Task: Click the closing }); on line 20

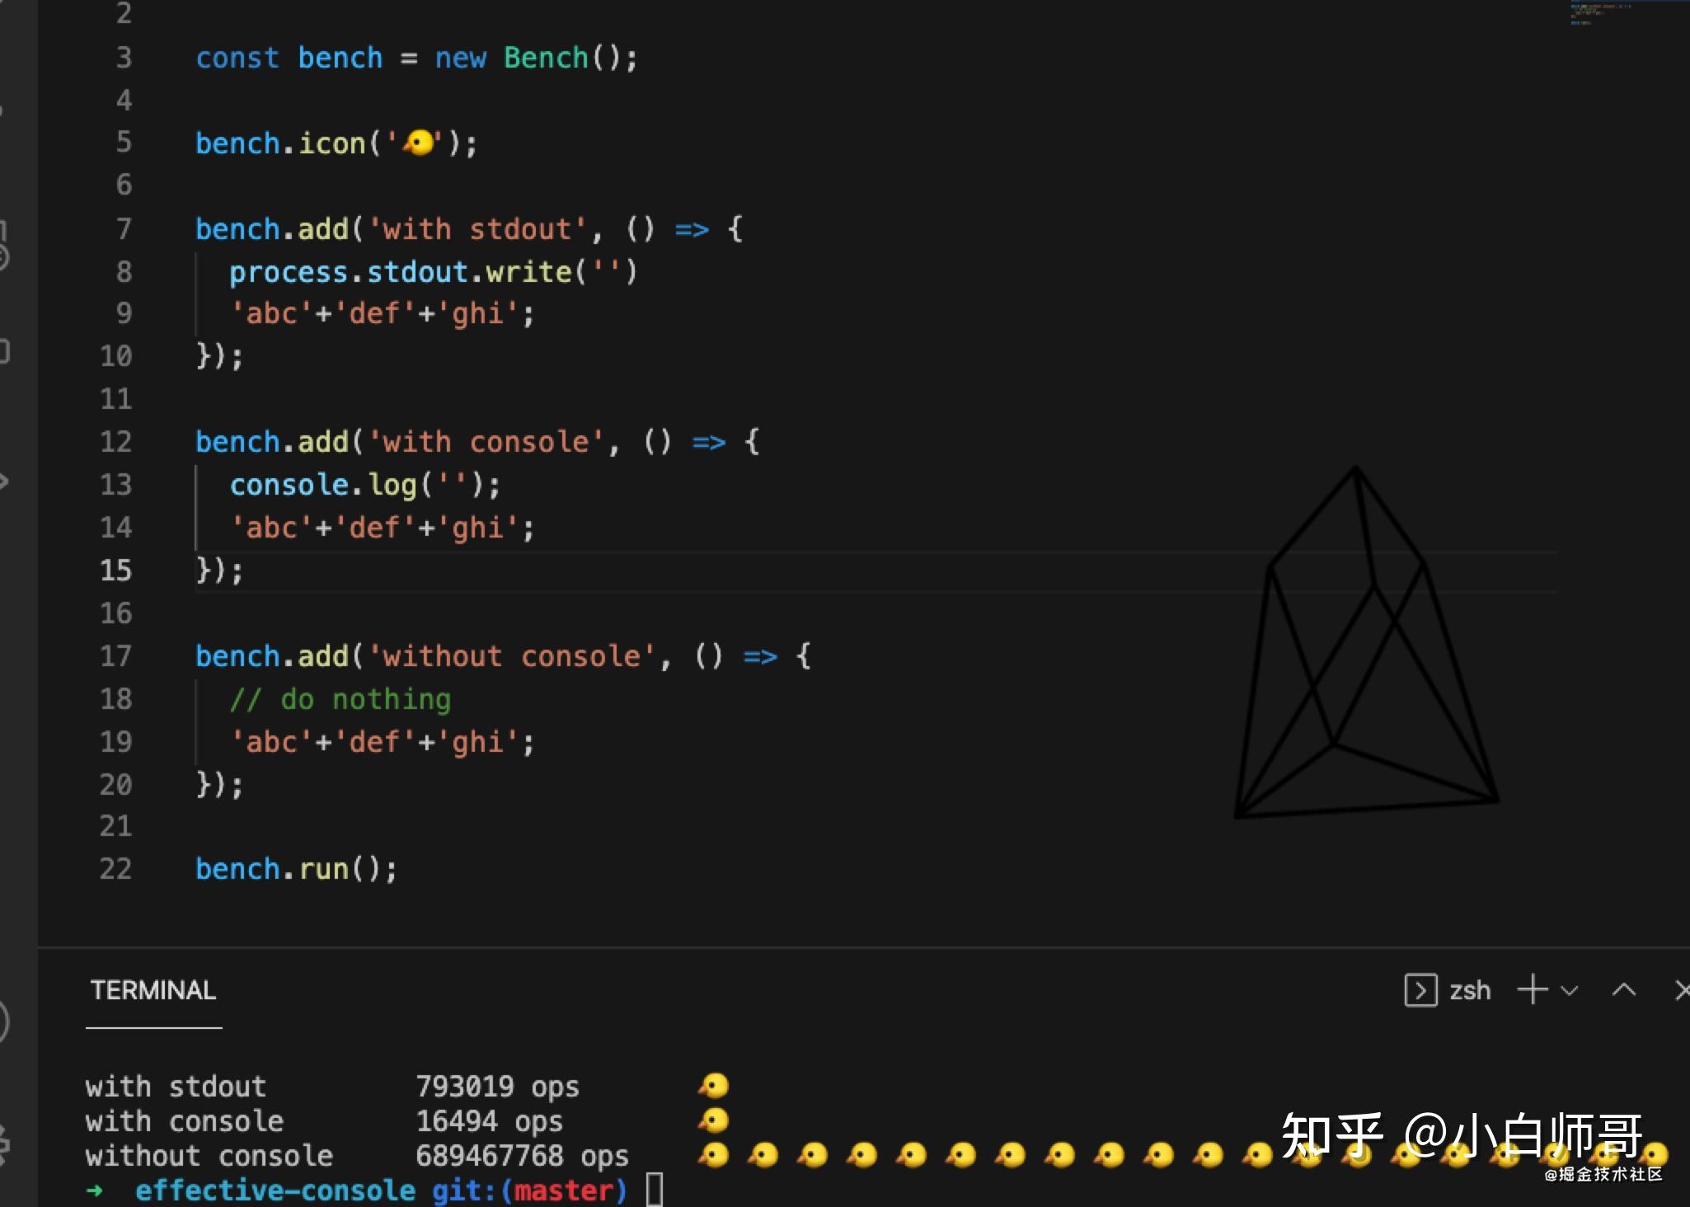Action: pyautogui.click(x=219, y=785)
